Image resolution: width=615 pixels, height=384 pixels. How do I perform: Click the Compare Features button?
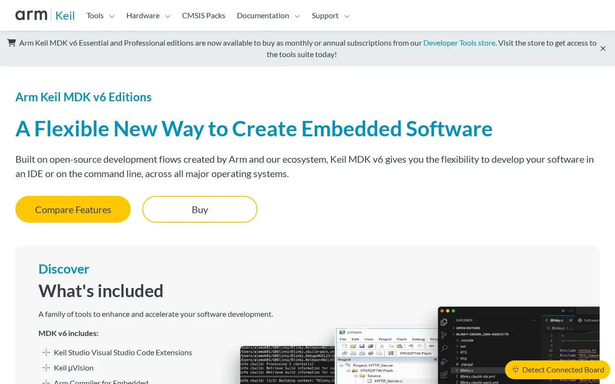tap(73, 209)
